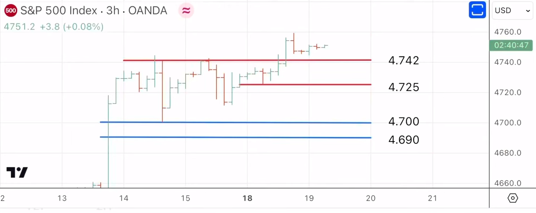Click the 3h interval in the title
Viewport: 536px width, 213px height.
click(x=112, y=11)
